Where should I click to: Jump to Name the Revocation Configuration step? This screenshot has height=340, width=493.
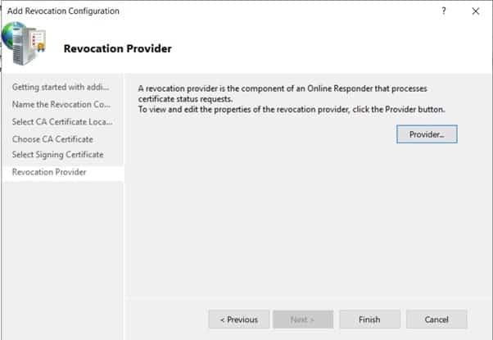pos(62,104)
